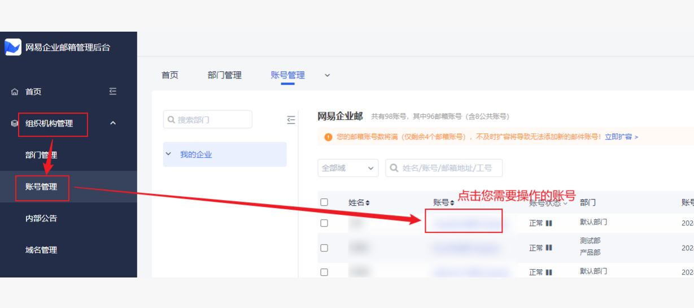Click the 搜索部门 search field
Image resolution: width=694 pixels, height=308 pixels.
[208, 119]
